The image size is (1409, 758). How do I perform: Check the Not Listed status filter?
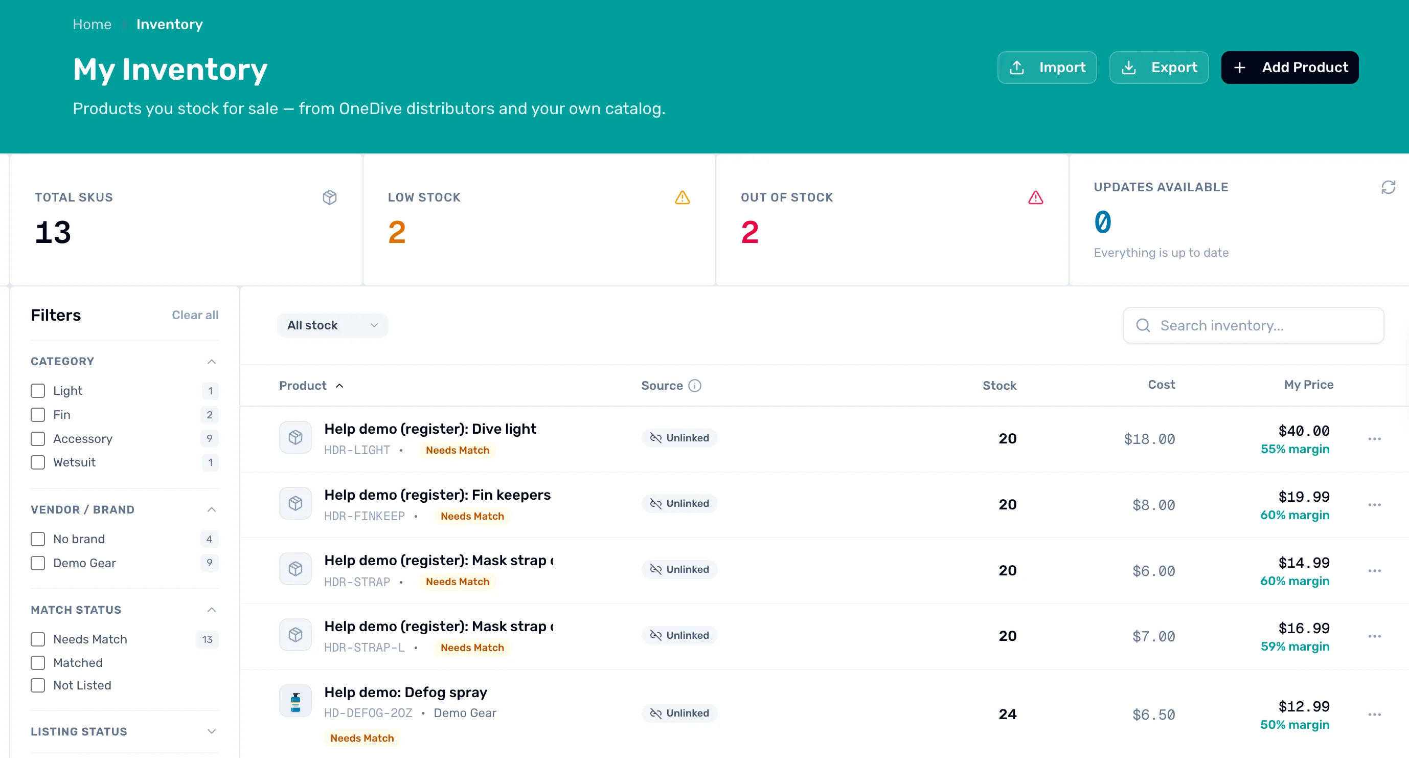[x=38, y=685]
